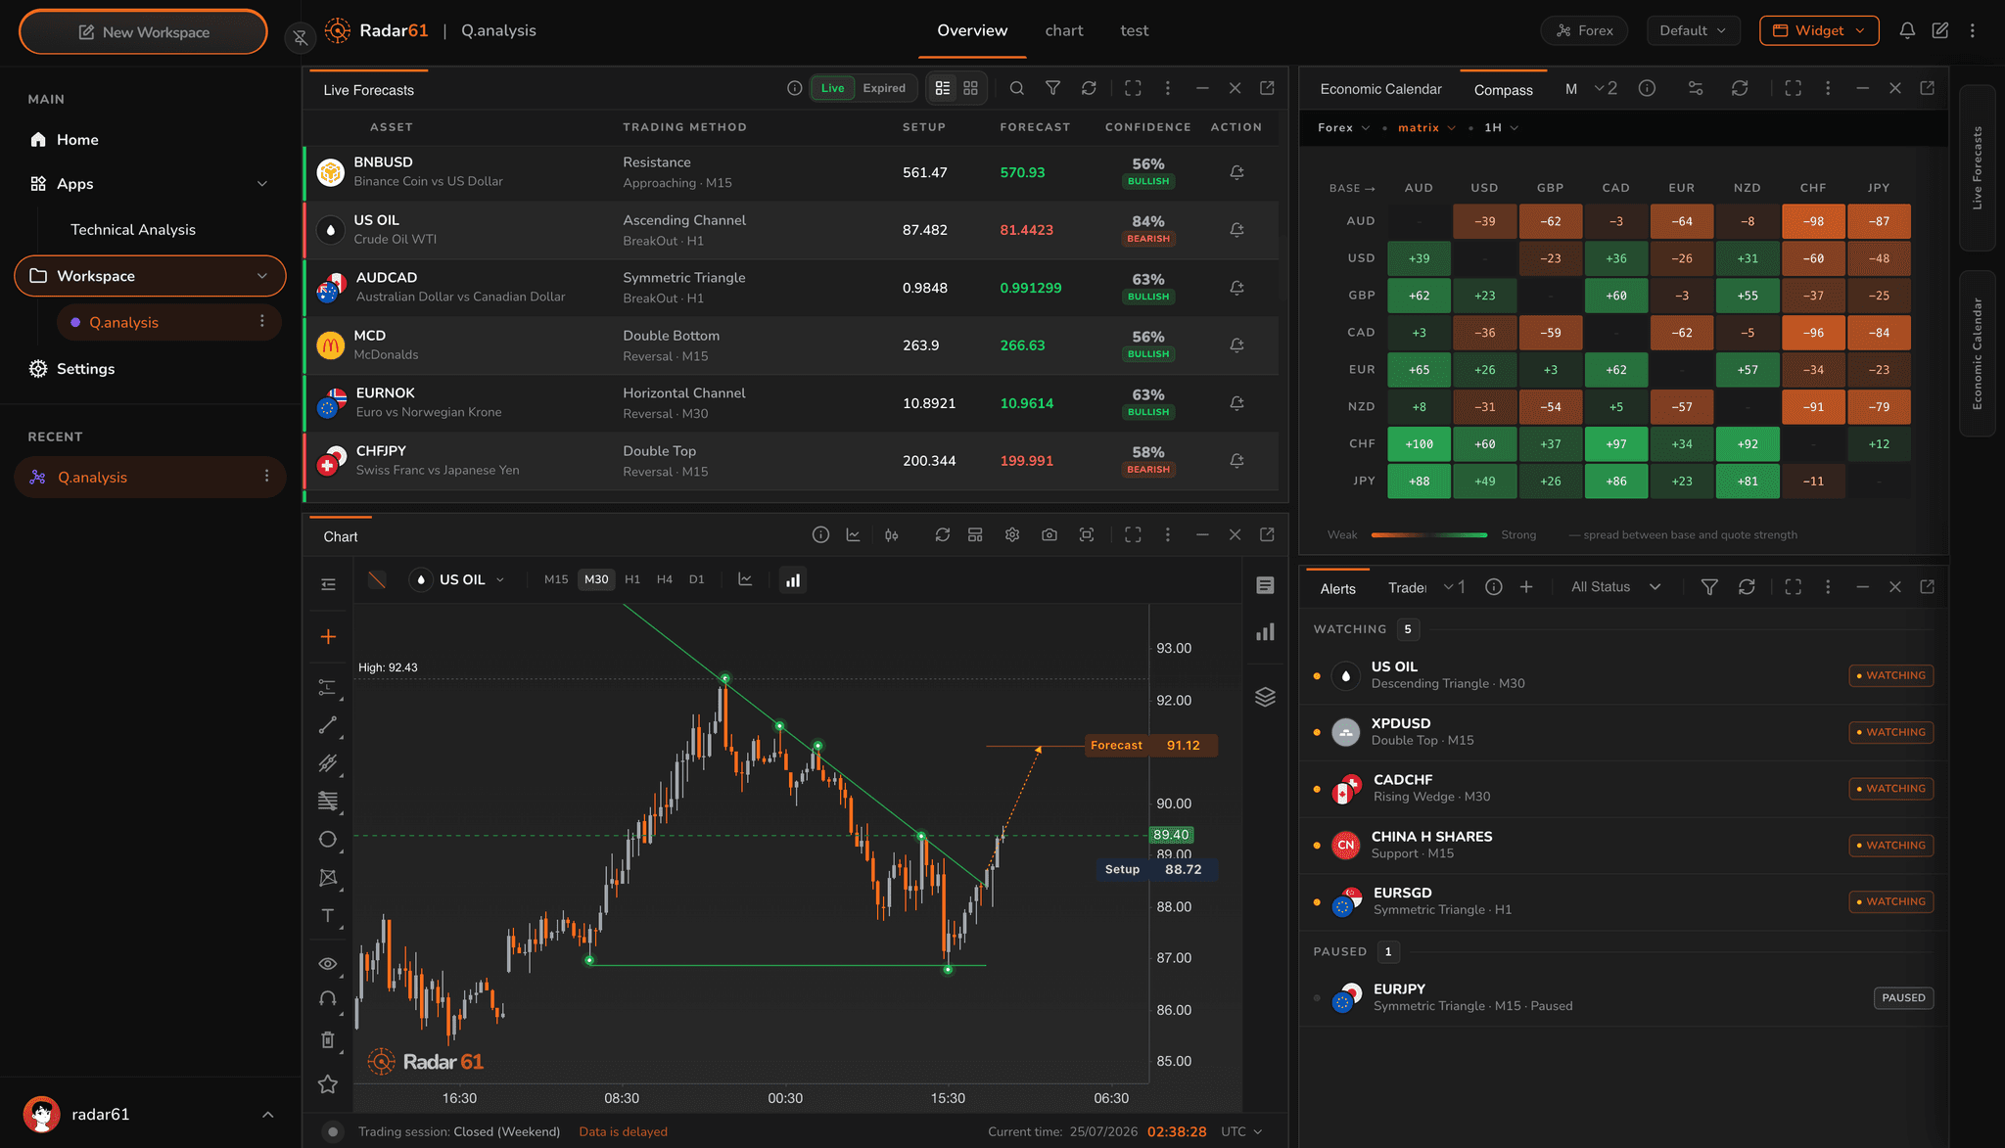Open the Default layout dropdown
The width and height of the screenshot is (2005, 1148).
pos(1694,30)
